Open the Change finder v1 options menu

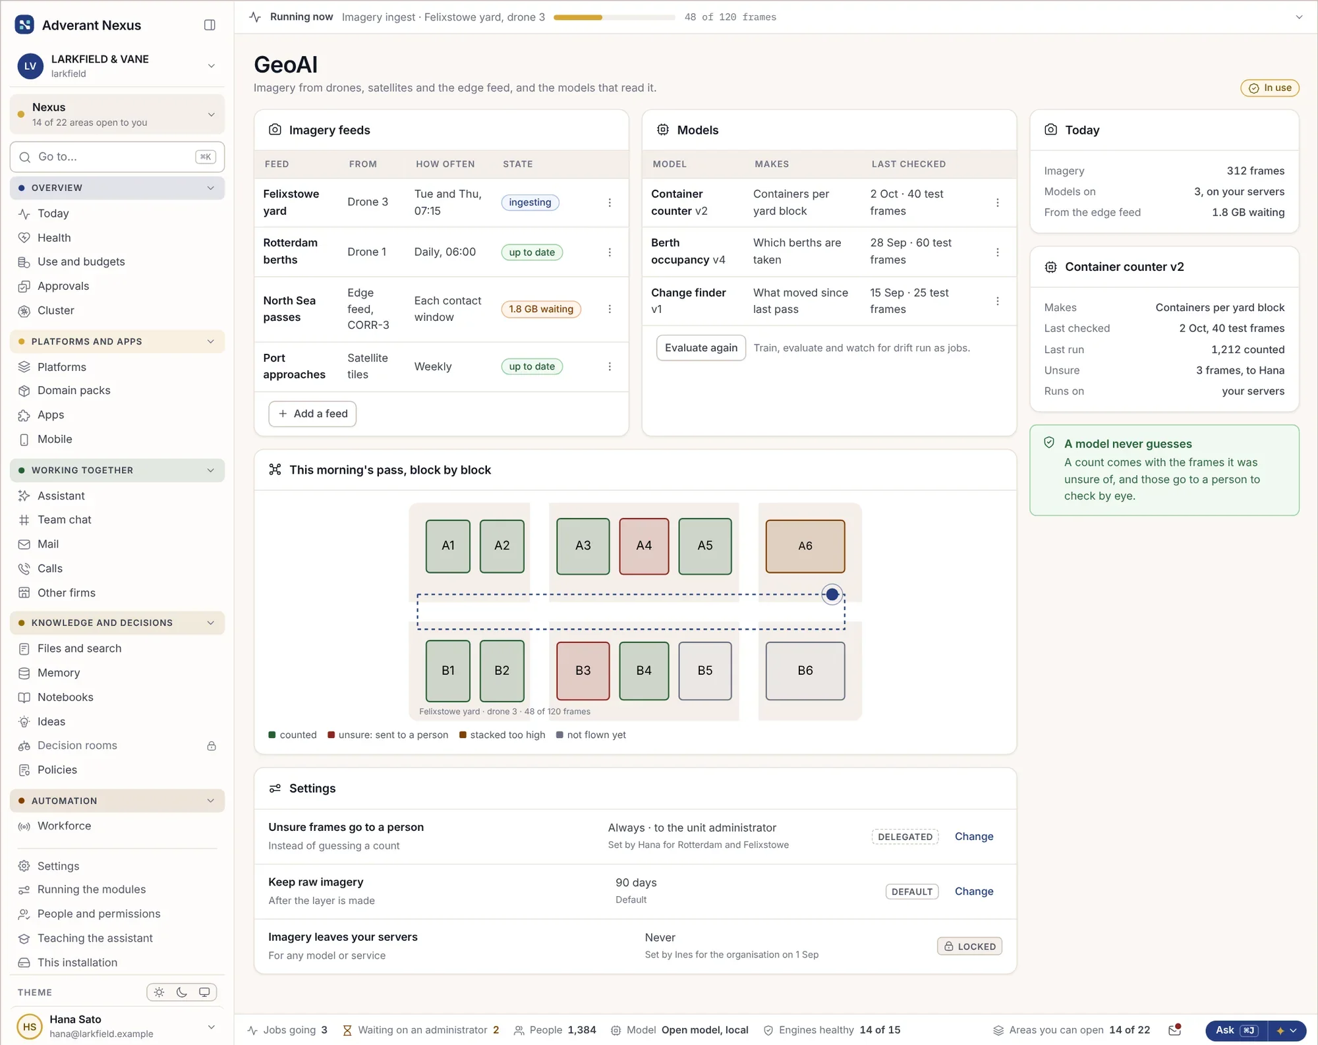998,301
